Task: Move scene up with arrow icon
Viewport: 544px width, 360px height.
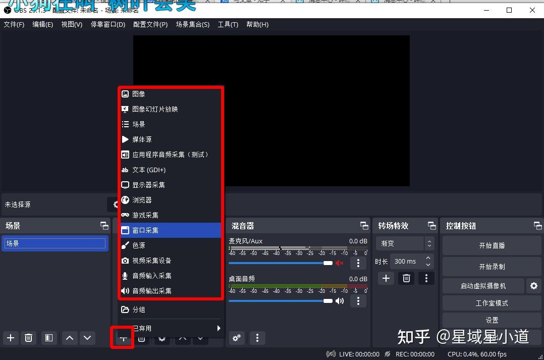Action: [70, 338]
